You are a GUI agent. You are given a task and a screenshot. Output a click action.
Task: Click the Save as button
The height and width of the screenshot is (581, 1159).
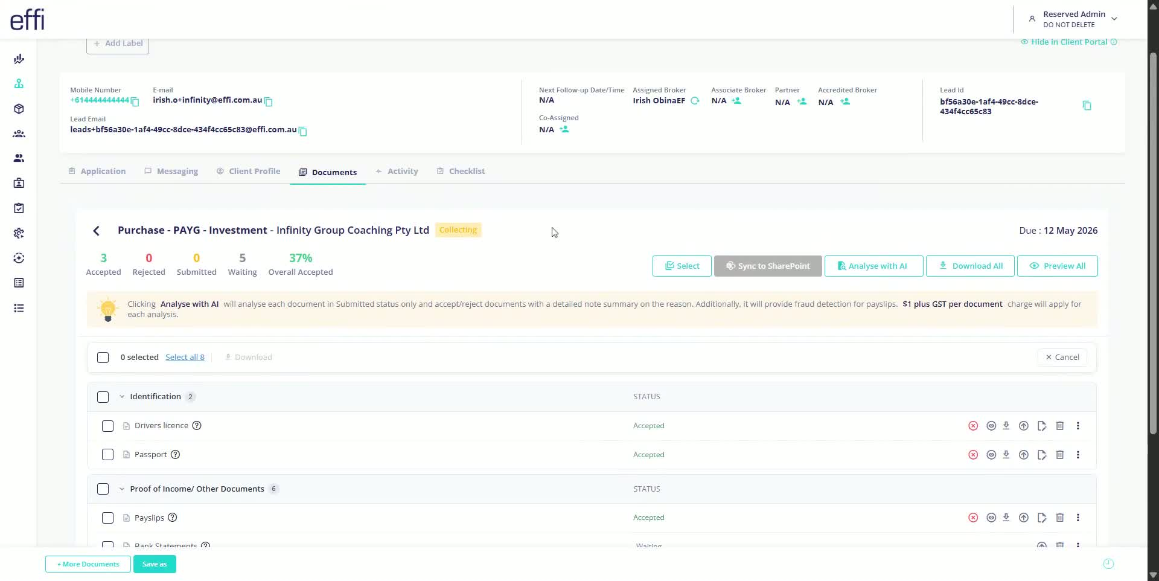coord(155,564)
